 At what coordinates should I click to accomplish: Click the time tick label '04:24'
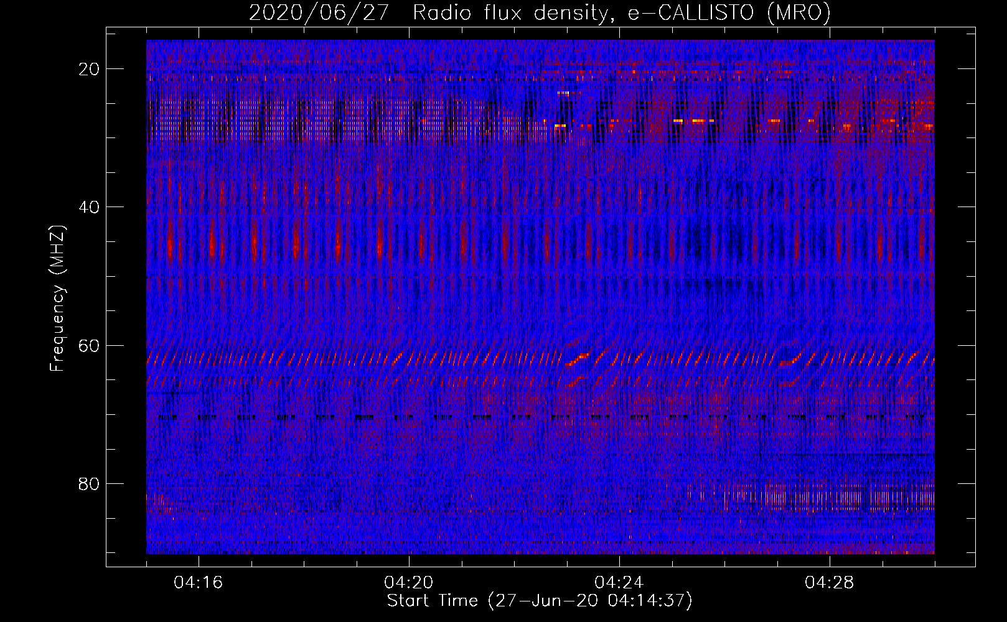point(619,583)
